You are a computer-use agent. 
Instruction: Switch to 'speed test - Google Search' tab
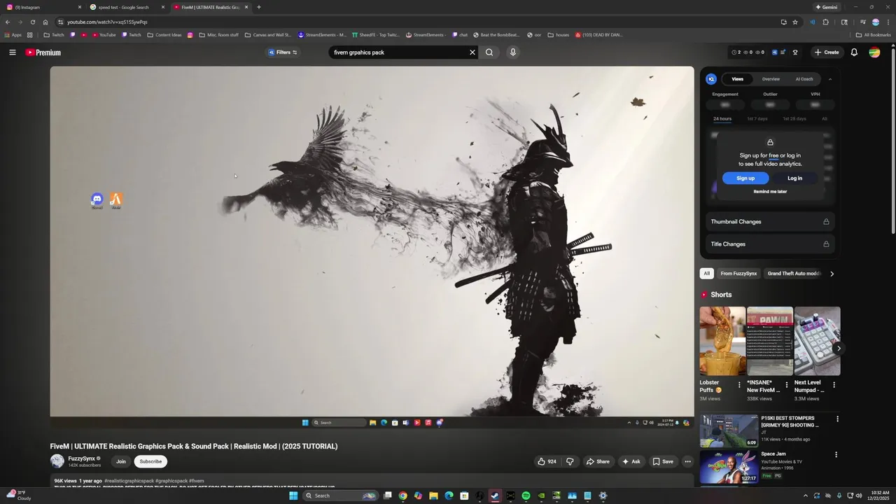coord(128,7)
